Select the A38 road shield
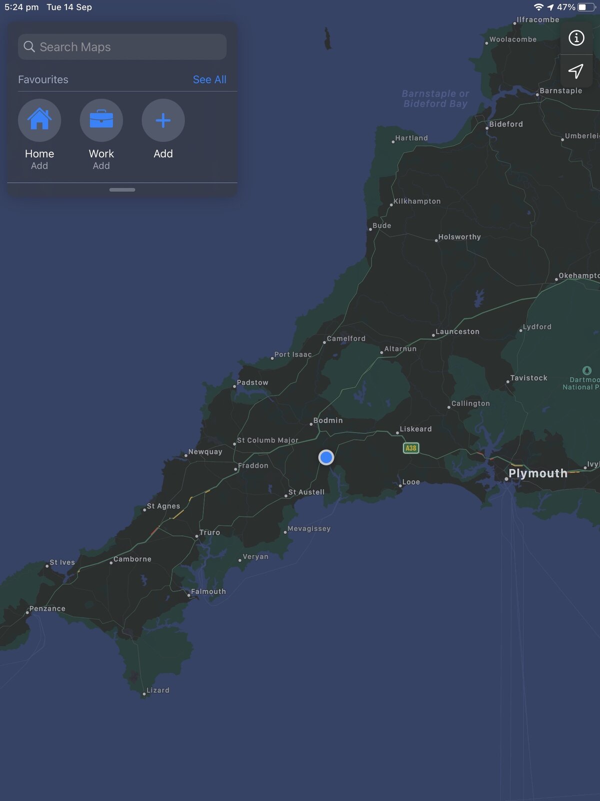Image resolution: width=600 pixels, height=801 pixels. click(410, 448)
